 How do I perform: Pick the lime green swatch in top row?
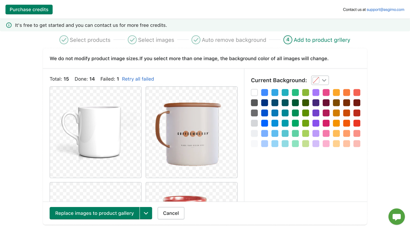coord(306,93)
